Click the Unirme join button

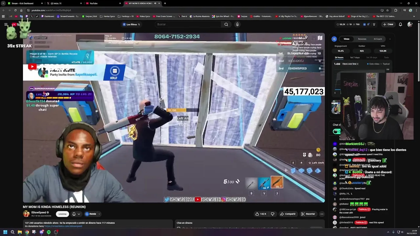(62, 214)
